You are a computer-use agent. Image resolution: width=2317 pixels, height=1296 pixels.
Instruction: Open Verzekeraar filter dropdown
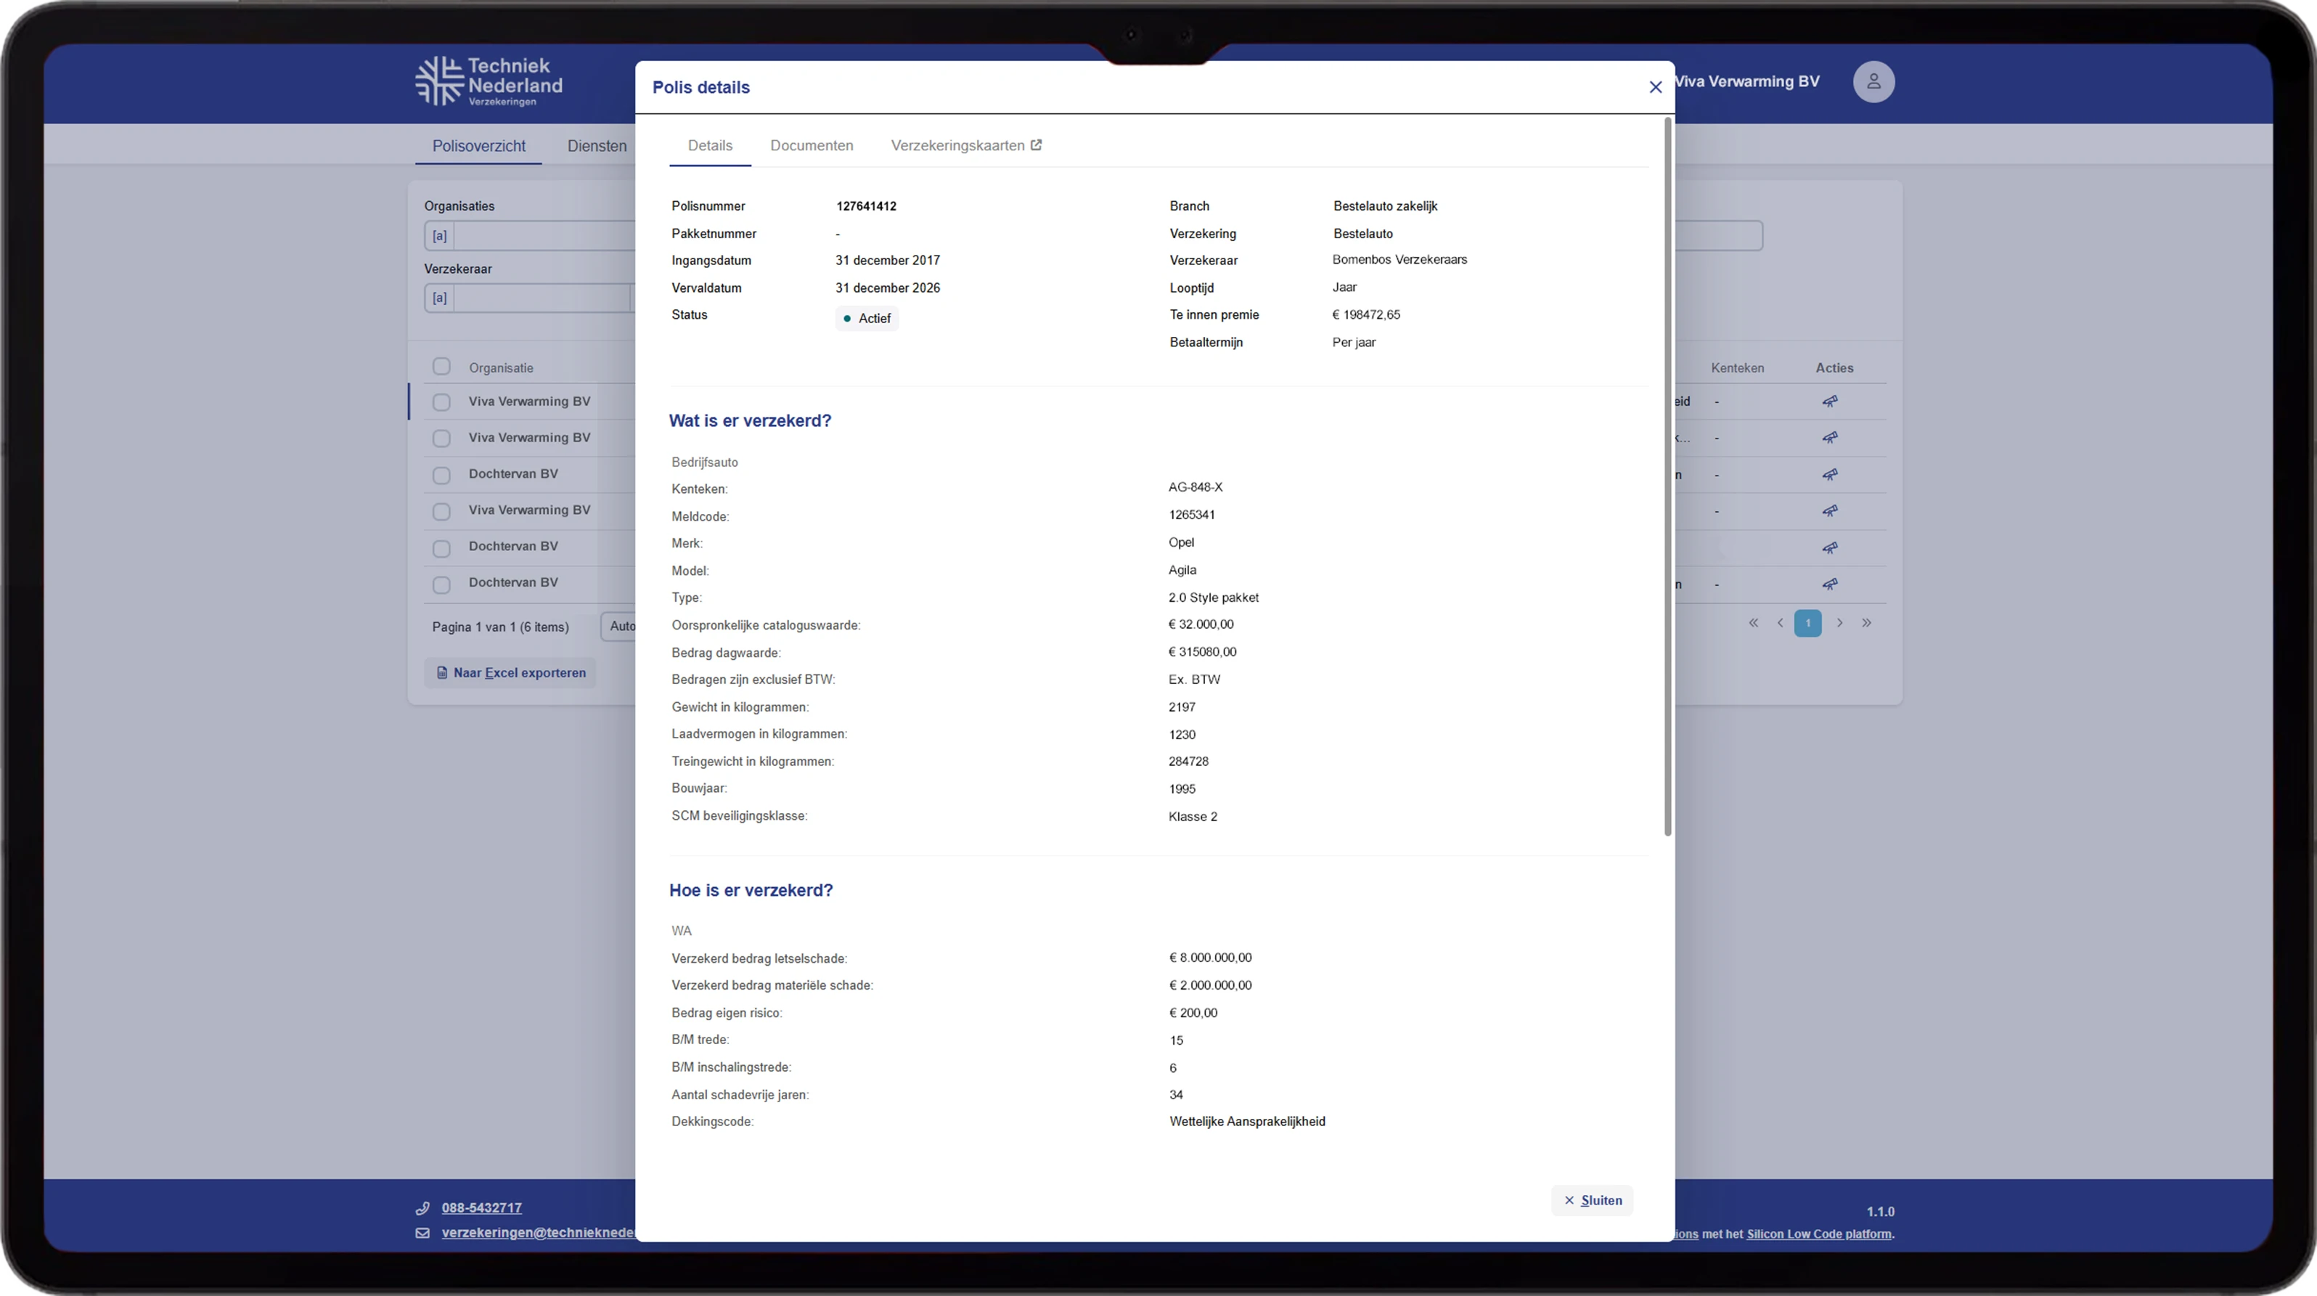coord(539,298)
